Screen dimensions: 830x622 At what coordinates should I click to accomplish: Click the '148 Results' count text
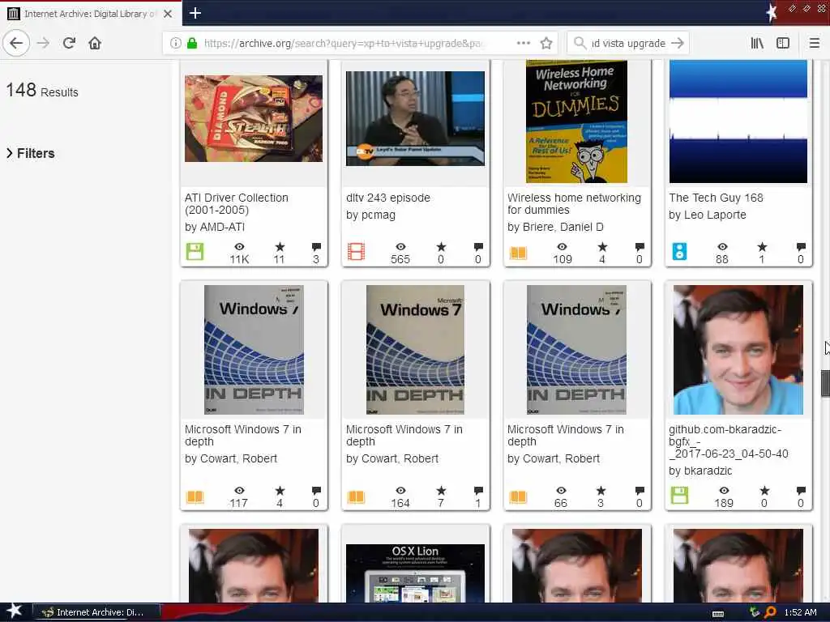[42, 91]
